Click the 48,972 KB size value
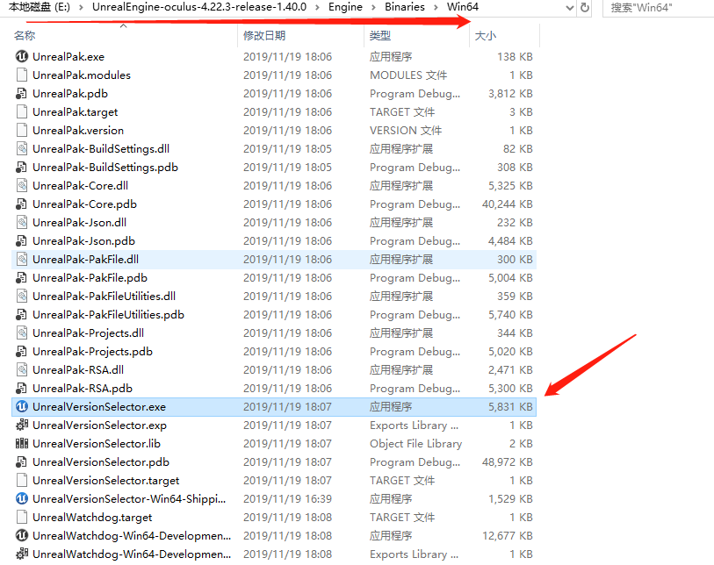714x565 pixels. 508,462
